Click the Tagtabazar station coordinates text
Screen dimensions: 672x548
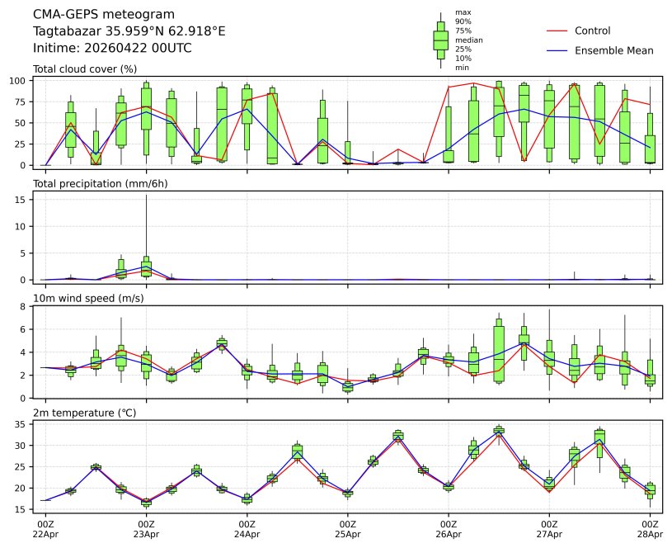click(129, 31)
